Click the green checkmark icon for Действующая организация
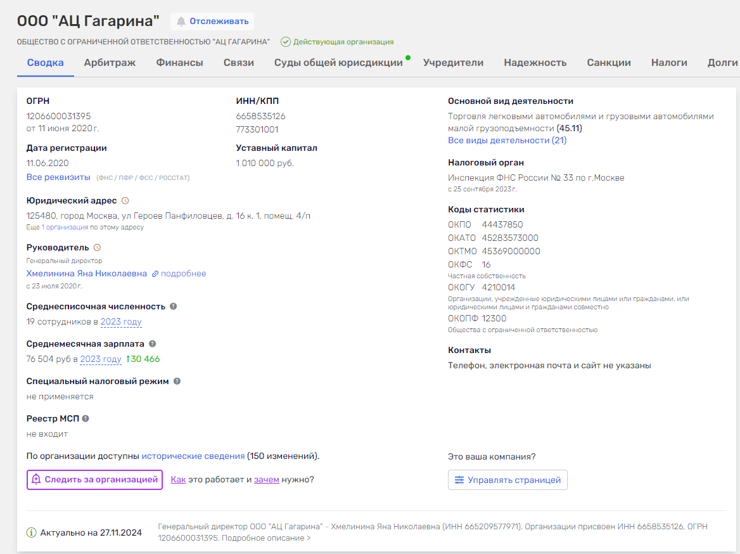Screen dimensions: 740x554 coord(286,42)
